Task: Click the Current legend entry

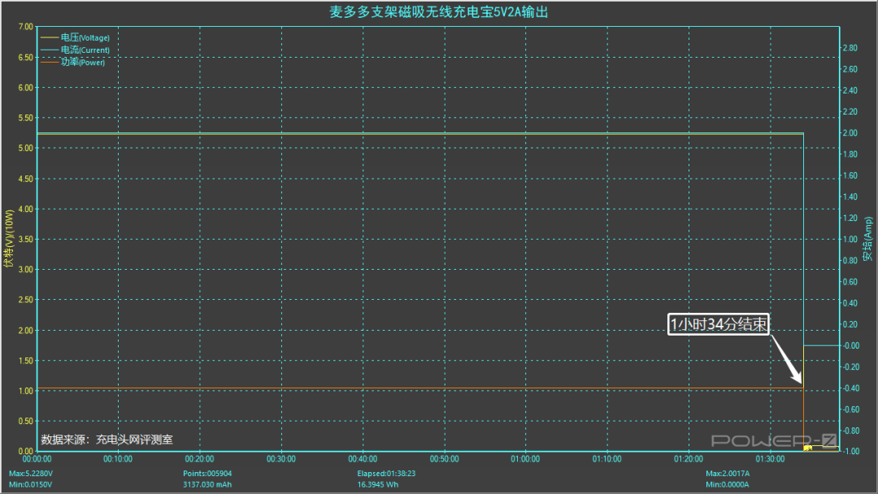Action: (x=75, y=50)
